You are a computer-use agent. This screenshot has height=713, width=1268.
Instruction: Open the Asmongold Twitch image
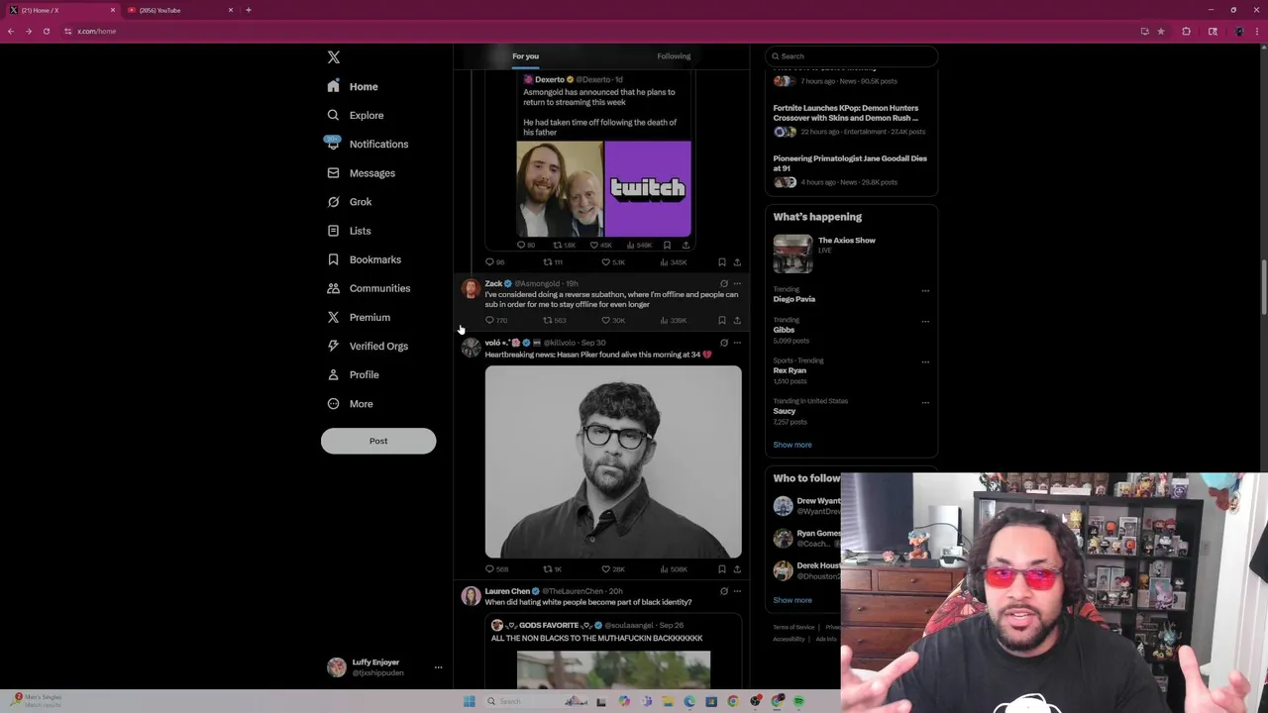click(x=603, y=188)
